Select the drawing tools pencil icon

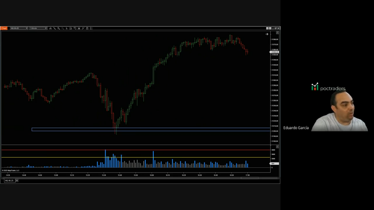pyautogui.click(x=54, y=28)
